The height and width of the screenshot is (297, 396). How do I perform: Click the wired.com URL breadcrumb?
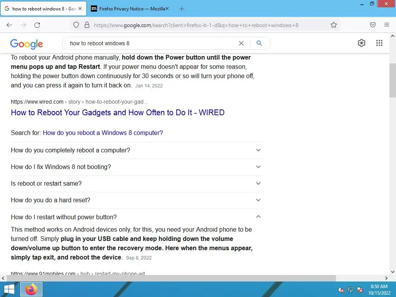click(x=79, y=102)
